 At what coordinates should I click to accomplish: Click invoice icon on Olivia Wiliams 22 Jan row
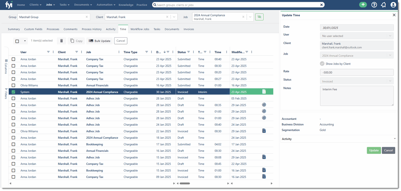(264, 131)
